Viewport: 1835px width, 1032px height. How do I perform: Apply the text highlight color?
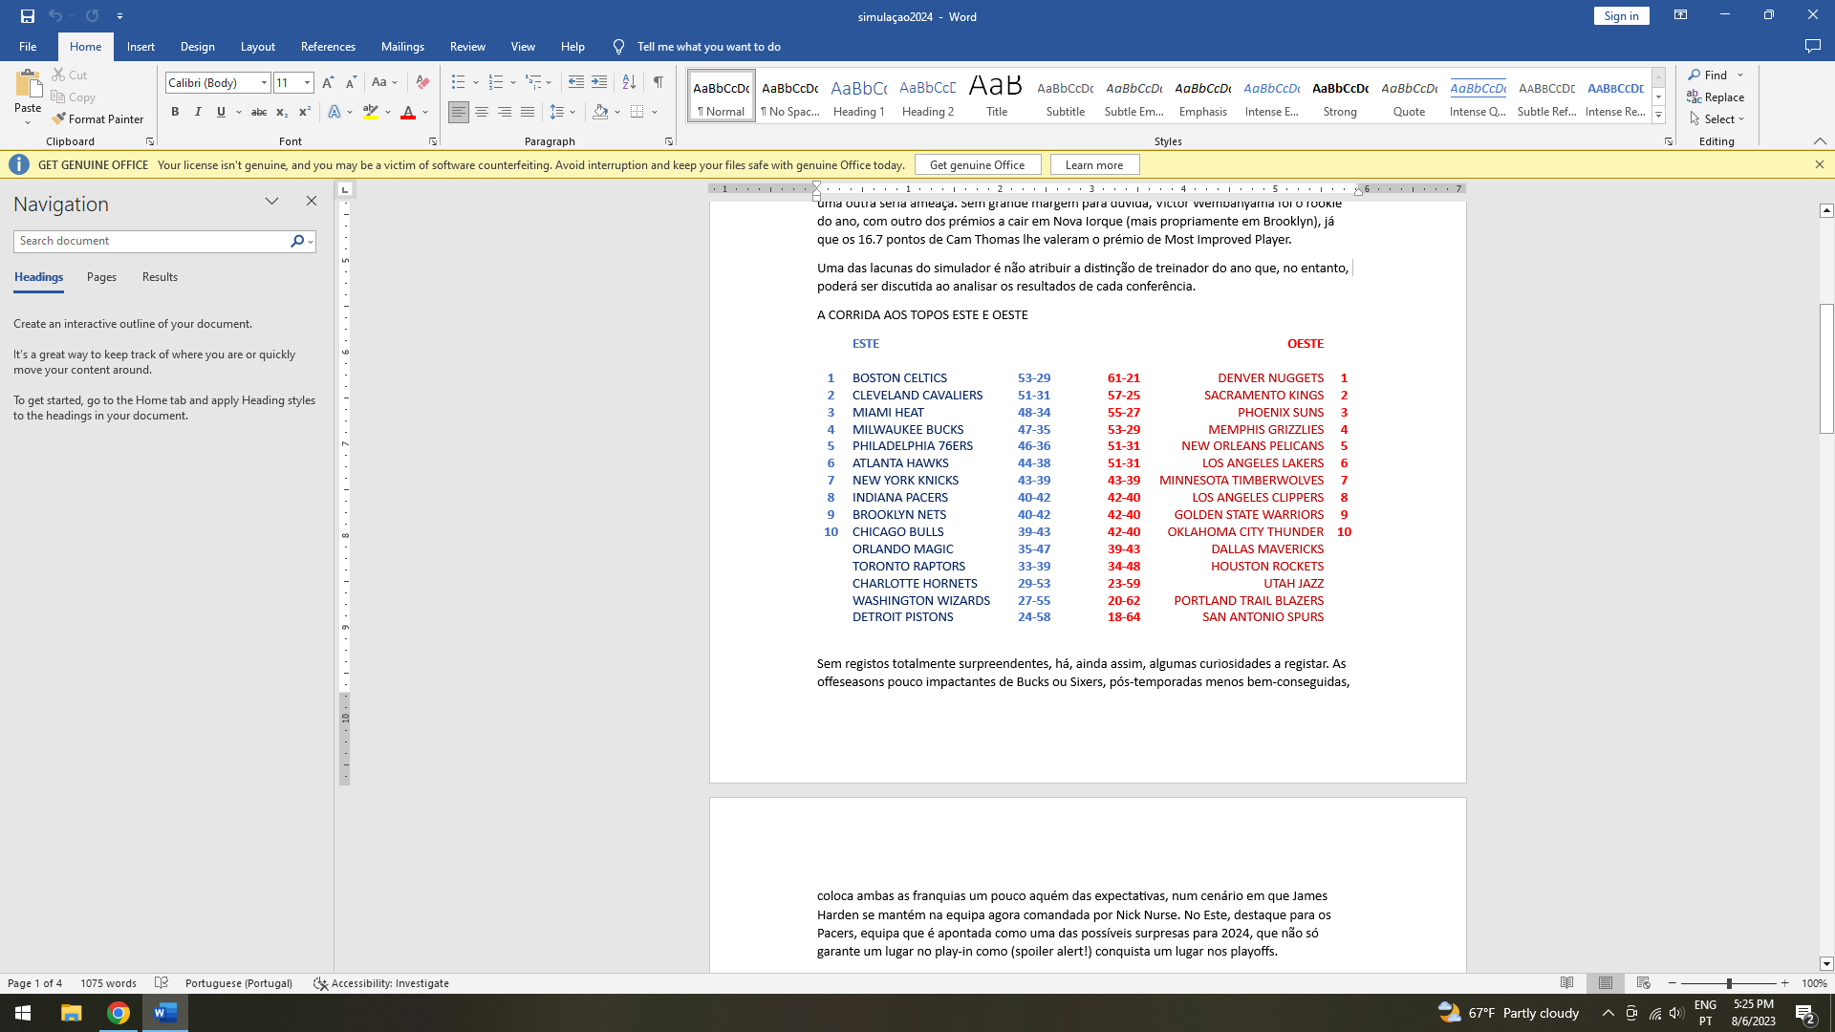[371, 113]
